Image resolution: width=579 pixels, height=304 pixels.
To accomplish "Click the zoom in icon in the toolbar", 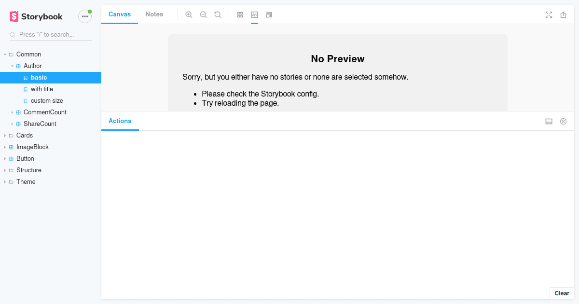I will 189,14.
